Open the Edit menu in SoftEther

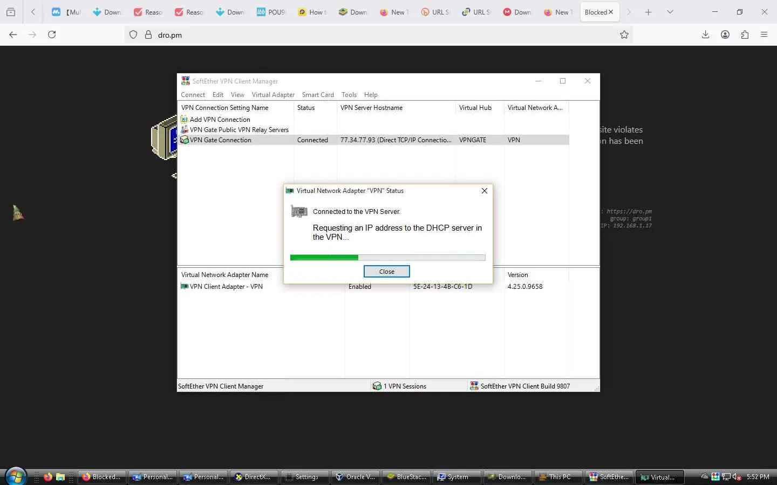pyautogui.click(x=218, y=95)
